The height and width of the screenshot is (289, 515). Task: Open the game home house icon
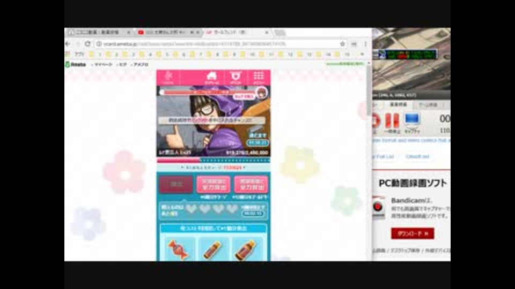tap(211, 78)
